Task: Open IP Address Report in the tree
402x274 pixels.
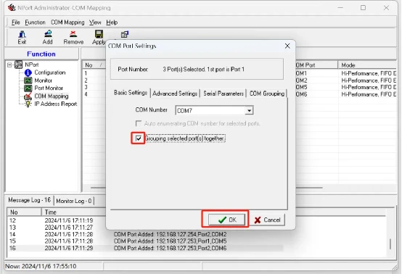Action: [56, 104]
